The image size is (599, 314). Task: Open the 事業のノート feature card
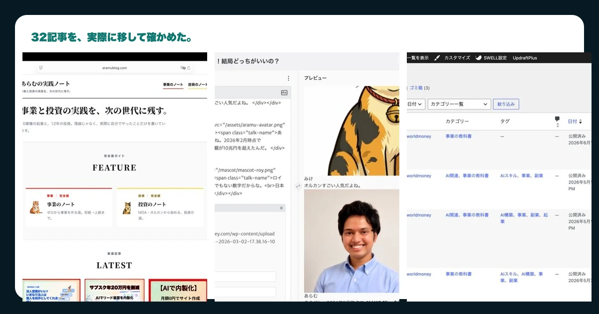69,207
